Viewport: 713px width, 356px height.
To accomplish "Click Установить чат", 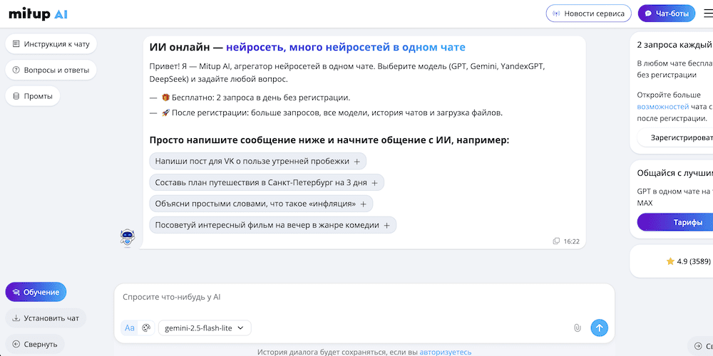I will coord(46,318).
